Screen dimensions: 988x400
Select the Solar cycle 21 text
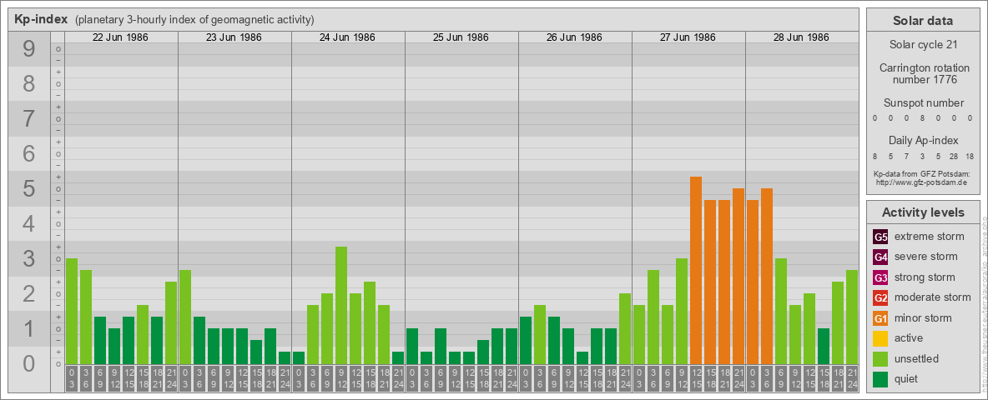pos(923,45)
